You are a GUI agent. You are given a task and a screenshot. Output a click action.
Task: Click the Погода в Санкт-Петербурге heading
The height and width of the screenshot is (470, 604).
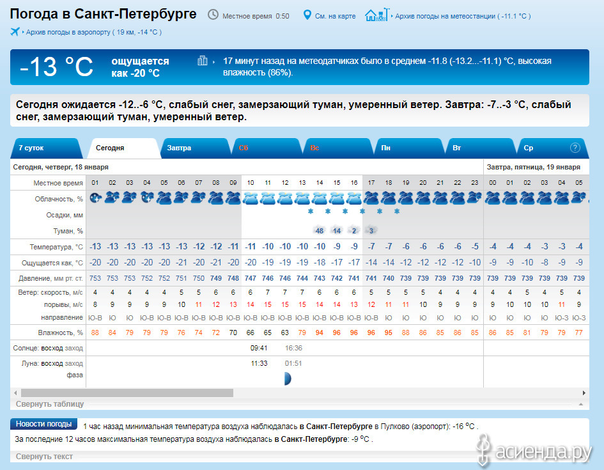(x=104, y=14)
